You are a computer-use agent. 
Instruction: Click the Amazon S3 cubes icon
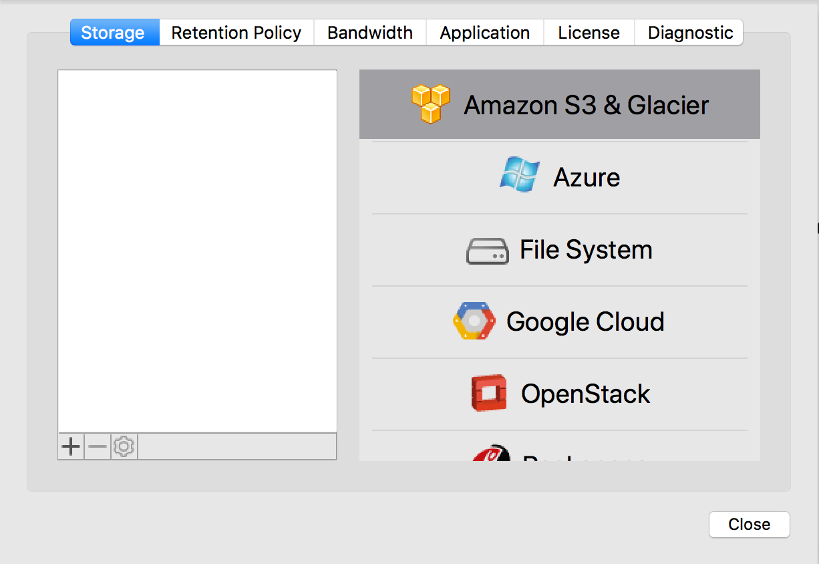pos(430,104)
